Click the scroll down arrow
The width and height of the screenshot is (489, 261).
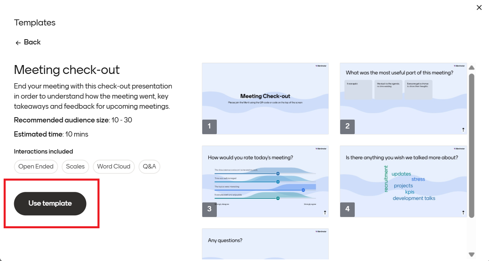pyautogui.click(x=472, y=254)
